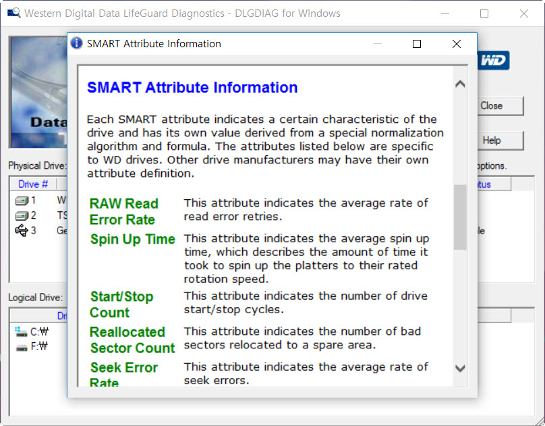Click scroll down arrow in SMART dialog
The image size is (545, 426).
click(460, 368)
